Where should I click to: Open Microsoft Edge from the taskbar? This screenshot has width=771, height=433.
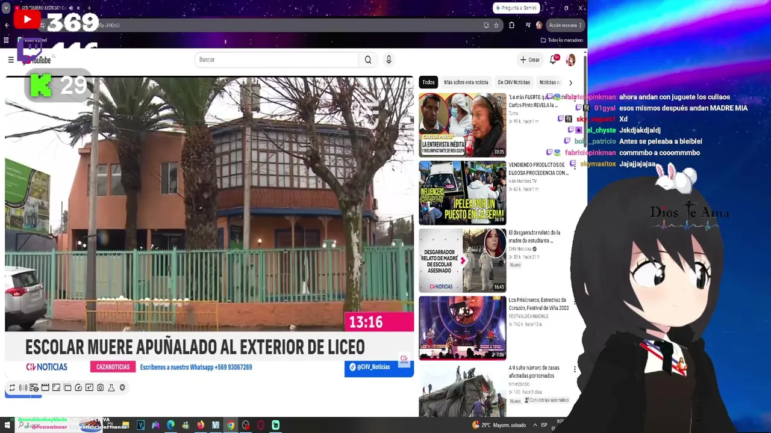click(170, 425)
